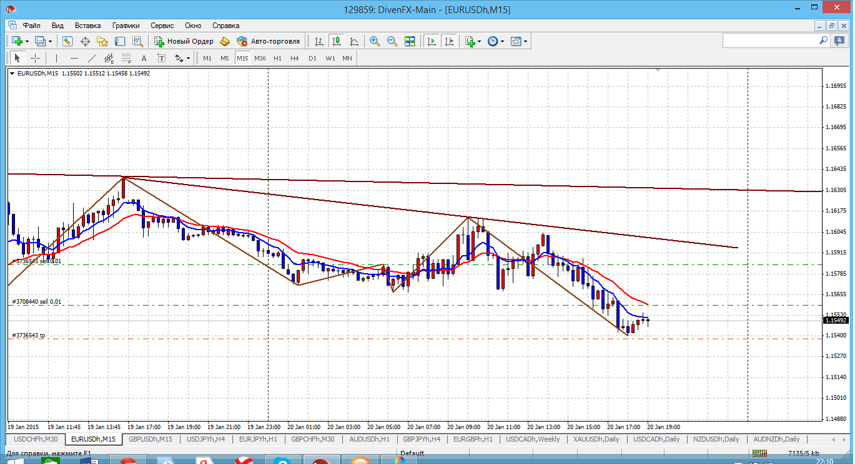Toggle the Авто-торговля auto-trading button
This screenshot has height=464, width=855.
point(268,41)
